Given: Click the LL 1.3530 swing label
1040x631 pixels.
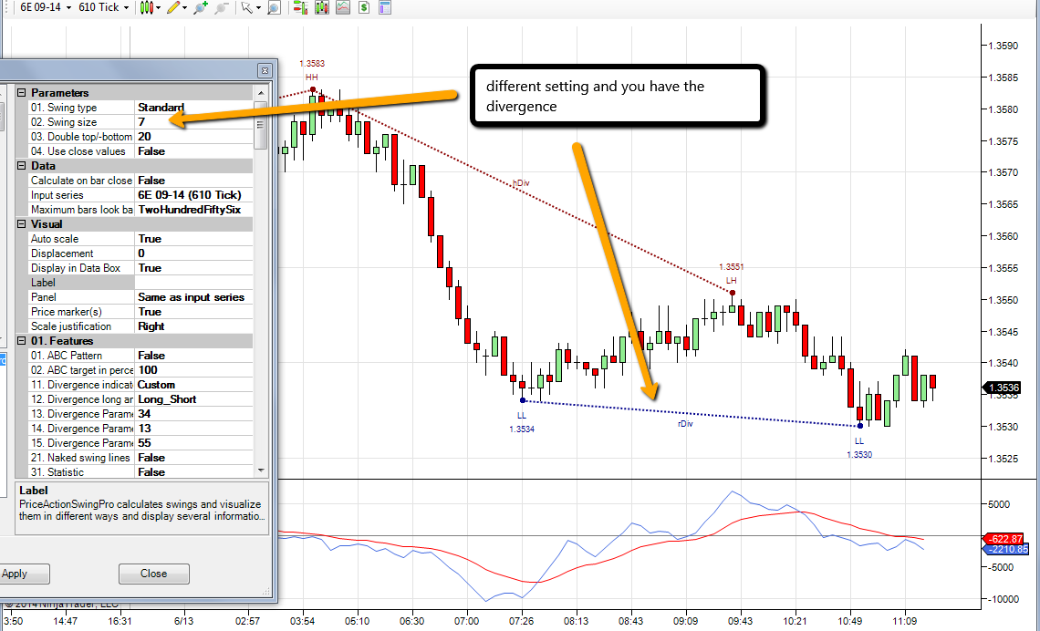Looking at the screenshot, I should coord(859,448).
